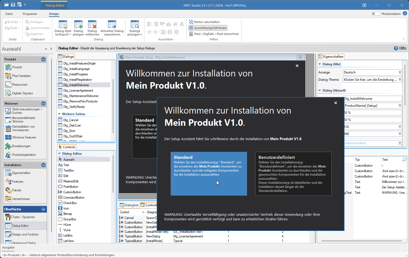Open Design und Funktion in sidebar
Screen dimensions: 409x258
tap(25, 234)
